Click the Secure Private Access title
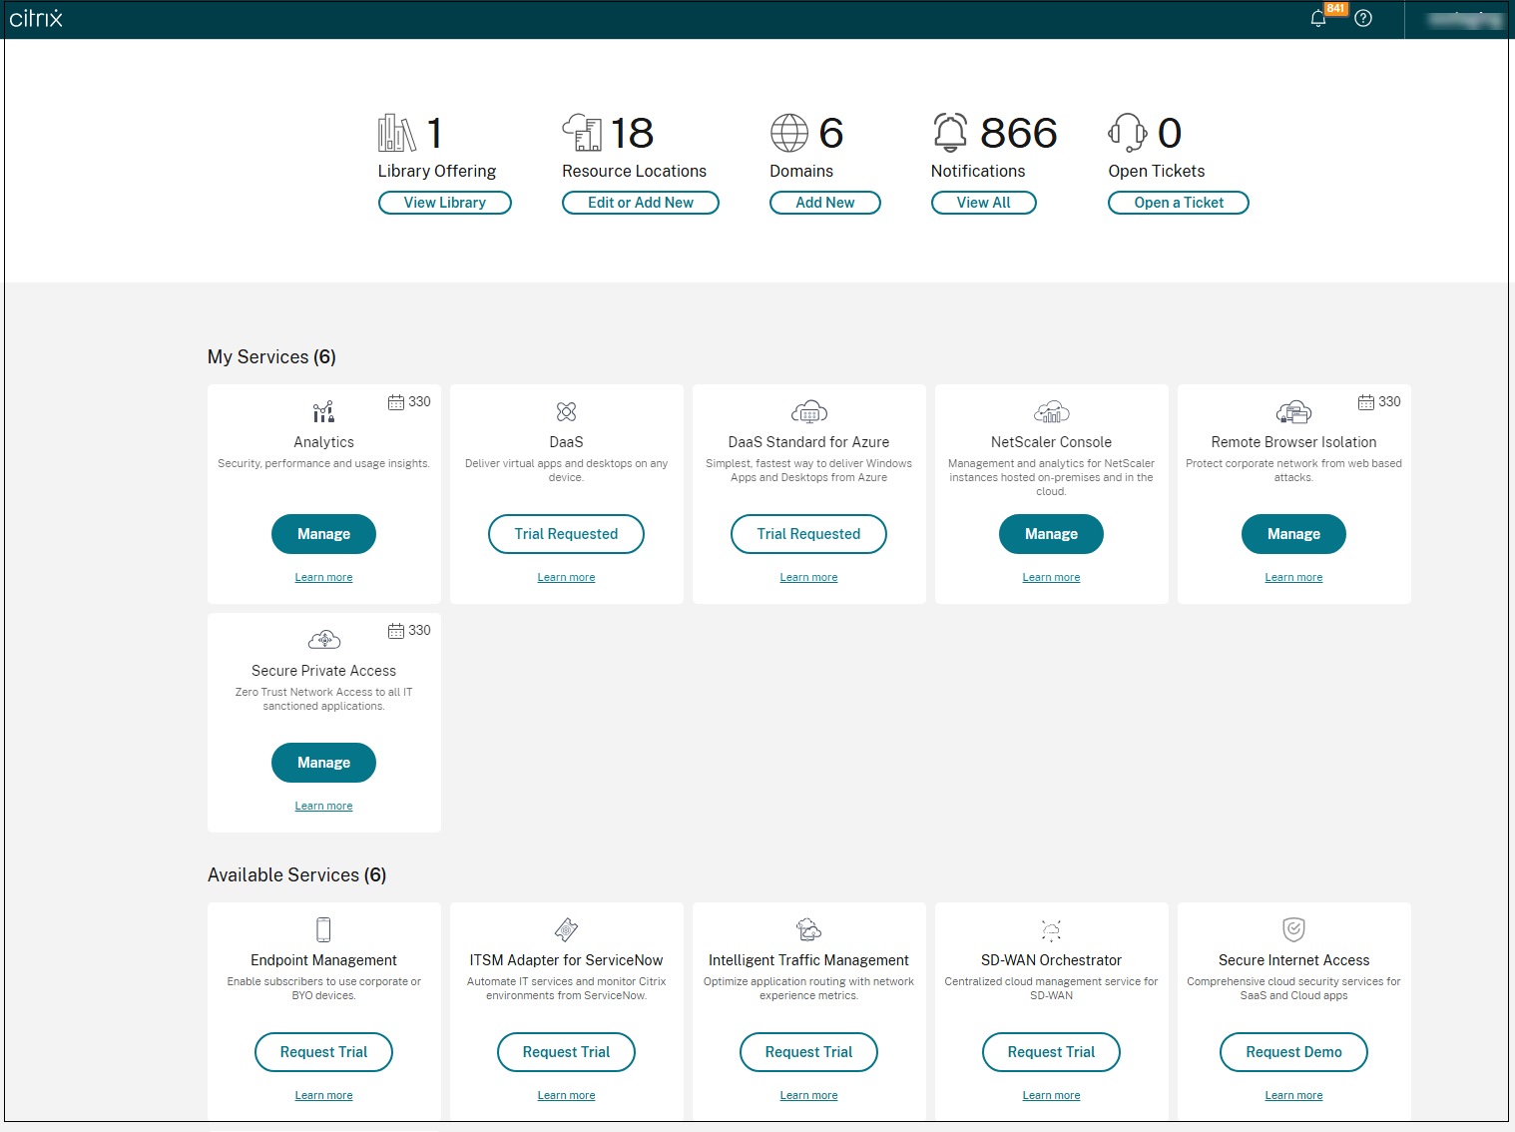Screen dimensions: 1515x1132 (323, 671)
